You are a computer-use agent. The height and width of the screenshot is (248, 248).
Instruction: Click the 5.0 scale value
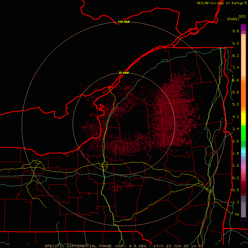236,104
